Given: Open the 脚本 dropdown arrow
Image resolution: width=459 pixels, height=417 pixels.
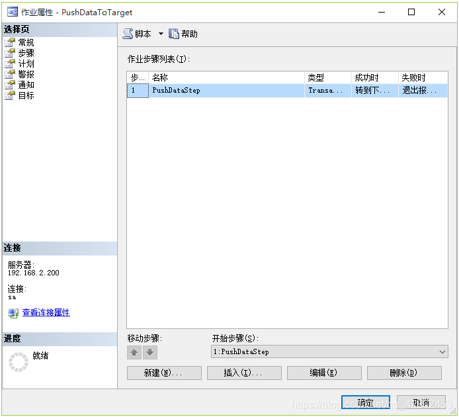Looking at the screenshot, I should pyautogui.click(x=161, y=34).
